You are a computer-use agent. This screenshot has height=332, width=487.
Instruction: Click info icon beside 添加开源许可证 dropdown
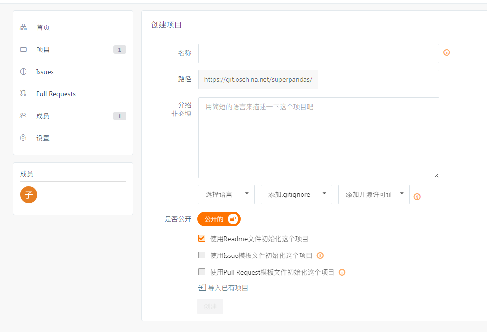pyautogui.click(x=417, y=197)
